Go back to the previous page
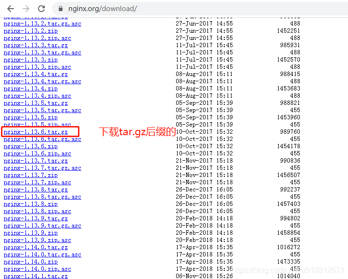Image resolution: width=348 pixels, height=279 pixels. [11, 9]
